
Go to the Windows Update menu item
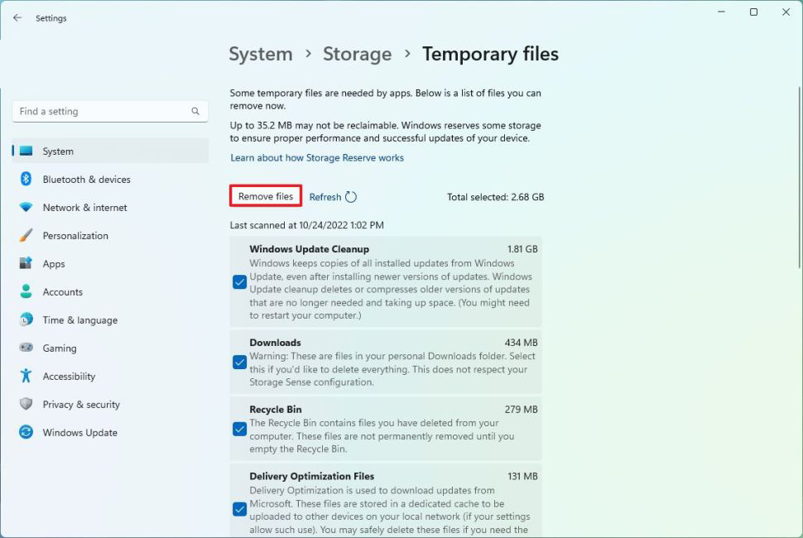pos(79,433)
